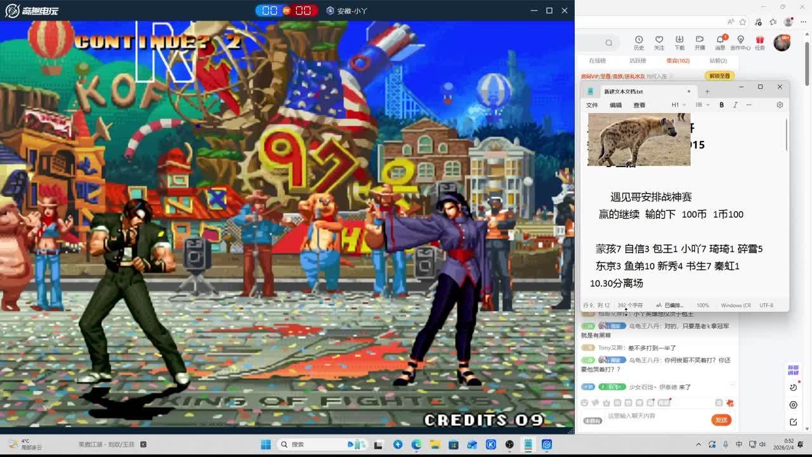Click the red icon at the chat toolbar end
This screenshot has height=457, width=812.
(x=730, y=402)
